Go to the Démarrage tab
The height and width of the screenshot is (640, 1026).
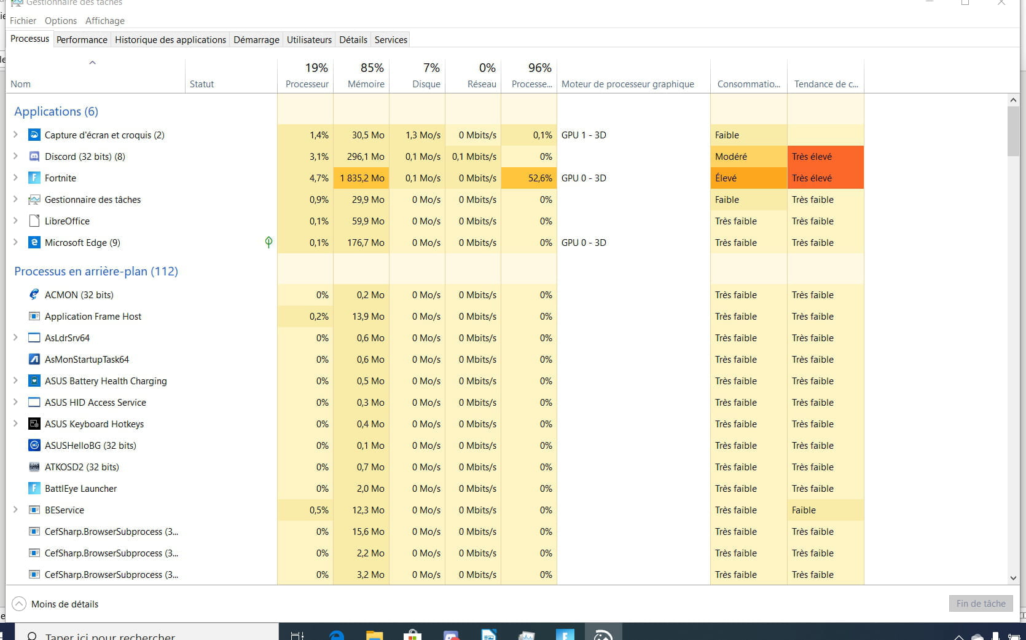[x=256, y=39]
